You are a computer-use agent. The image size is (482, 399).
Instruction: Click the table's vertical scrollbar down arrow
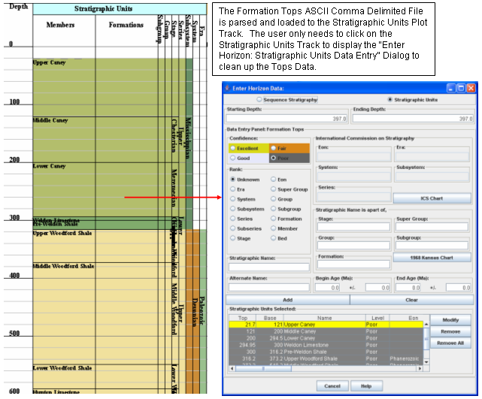[426, 362]
